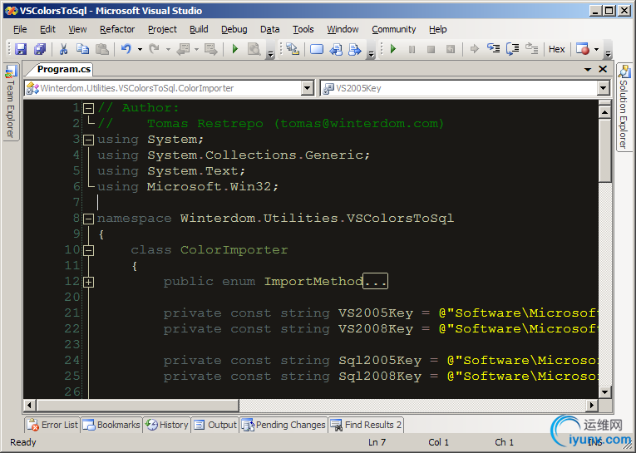Collapse the ColorImporter class at line 10
The height and width of the screenshot is (453, 636).
pyautogui.click(x=88, y=251)
